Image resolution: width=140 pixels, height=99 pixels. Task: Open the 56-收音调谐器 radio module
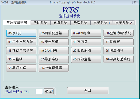tap(54, 68)
